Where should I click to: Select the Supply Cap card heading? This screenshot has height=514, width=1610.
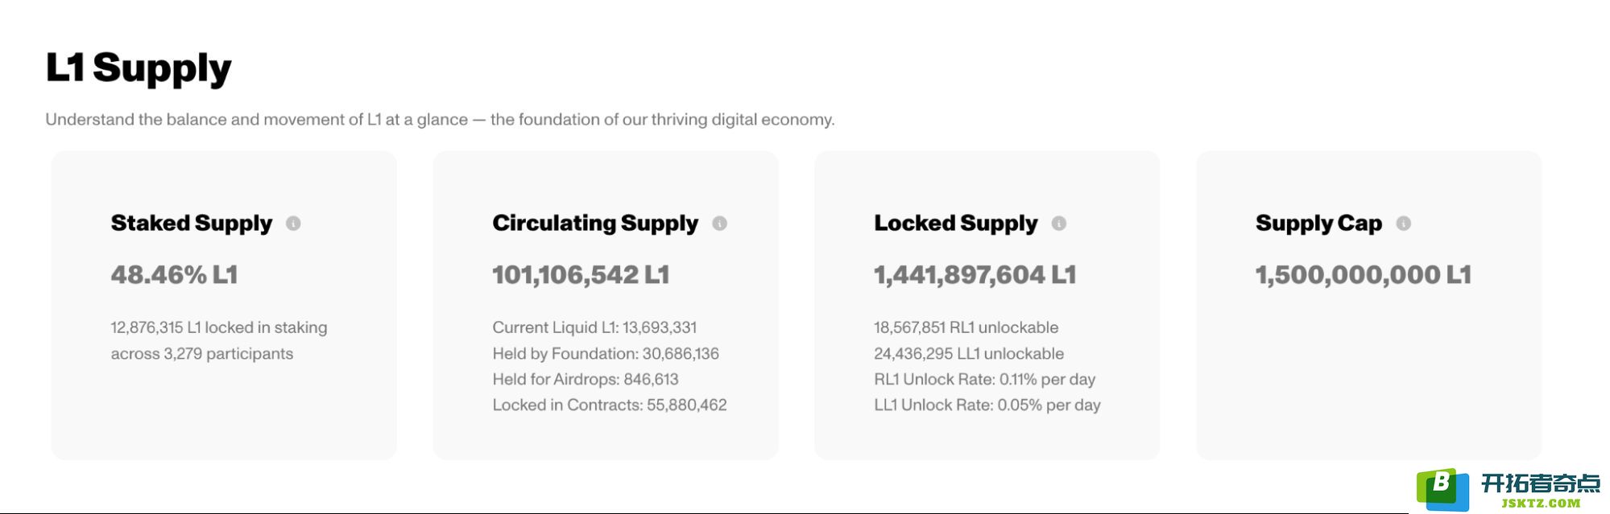1318,224
